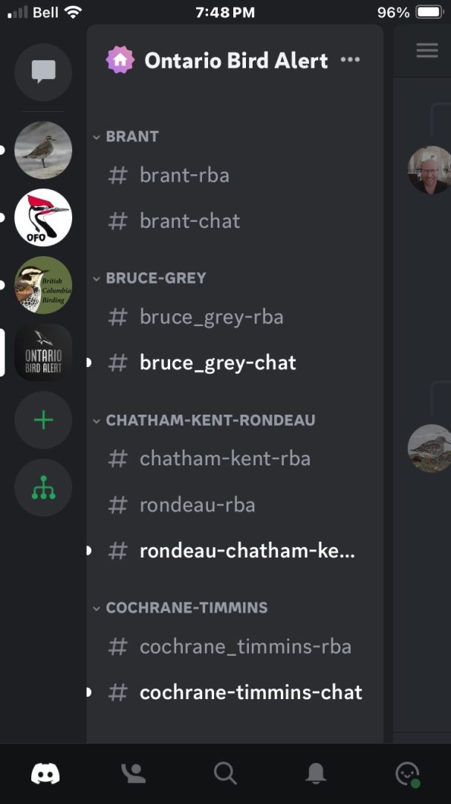Tap the smiling man's avatar thumbnail
This screenshot has height=804, width=451.
429,170
